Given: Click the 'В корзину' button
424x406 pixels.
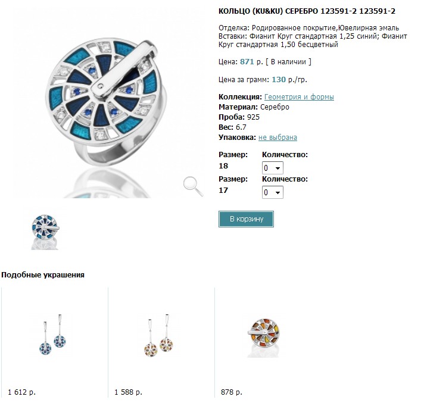Looking at the screenshot, I should (x=245, y=219).
